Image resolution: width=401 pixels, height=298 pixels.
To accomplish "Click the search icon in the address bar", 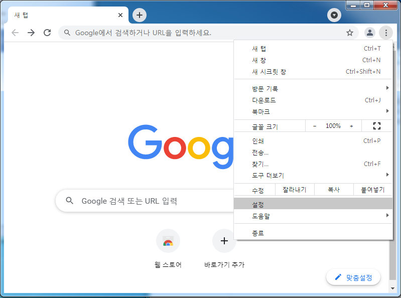I will point(67,33).
